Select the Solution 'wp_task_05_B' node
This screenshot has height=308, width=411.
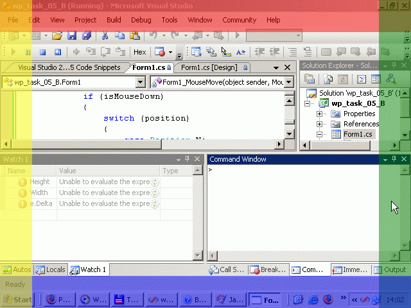click(360, 93)
